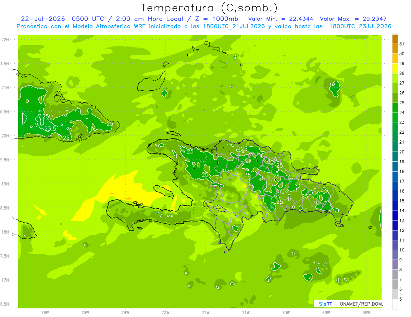This screenshot has width=411, height=317.
Task: Click the "73W" longitude axis label
Action: click(165, 313)
